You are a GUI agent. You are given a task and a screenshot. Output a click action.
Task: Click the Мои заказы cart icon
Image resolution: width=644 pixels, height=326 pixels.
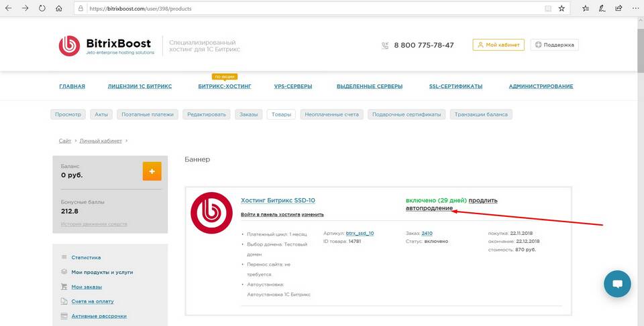coord(64,287)
